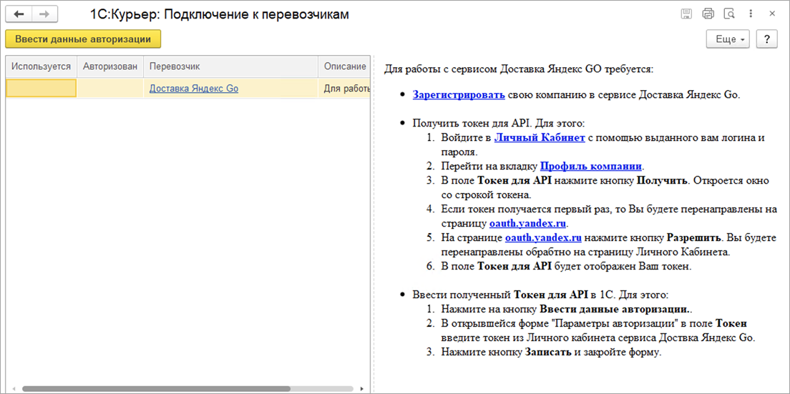
Task: Open the Профиль компании hyperlink
Action: pos(592,166)
